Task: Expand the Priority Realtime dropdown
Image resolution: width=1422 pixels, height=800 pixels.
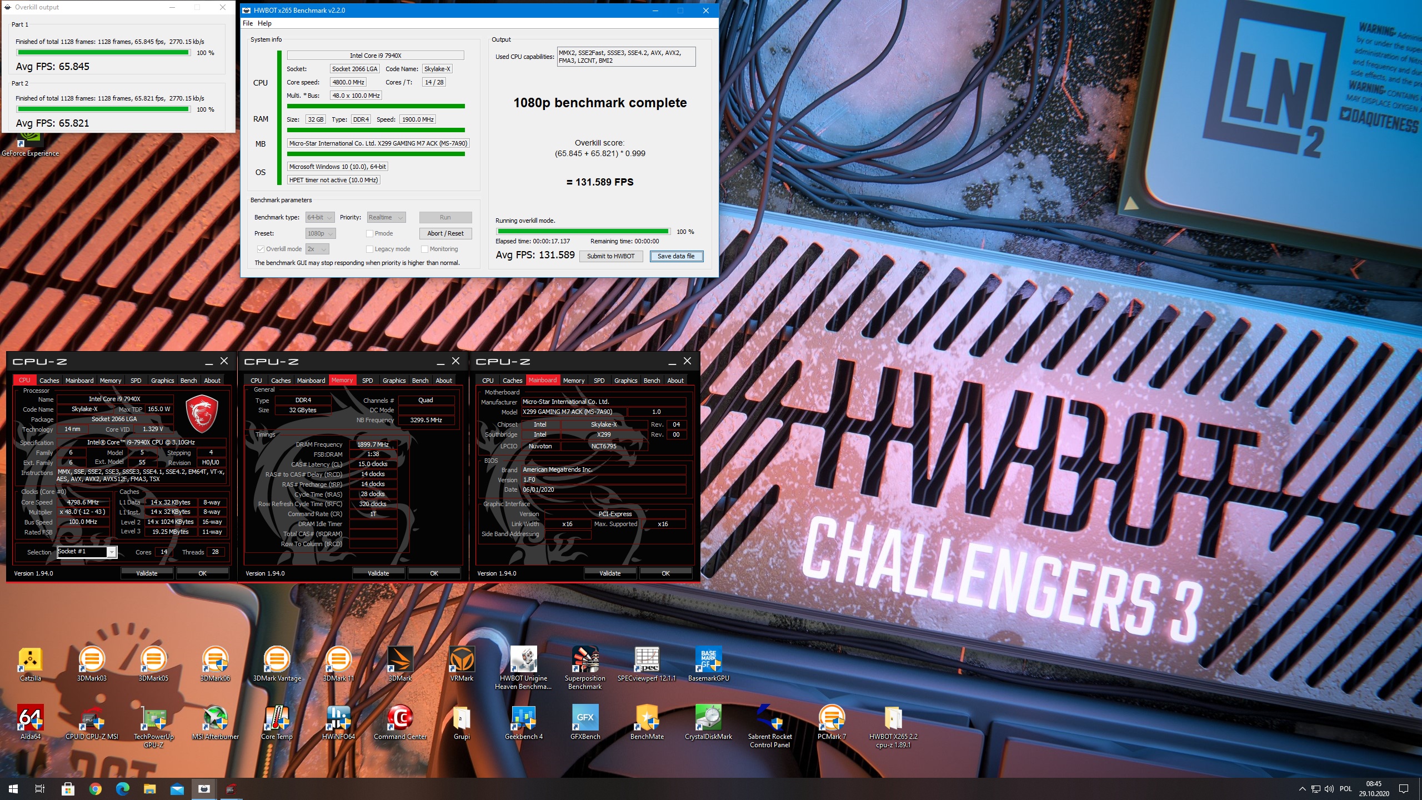Action: tap(386, 217)
